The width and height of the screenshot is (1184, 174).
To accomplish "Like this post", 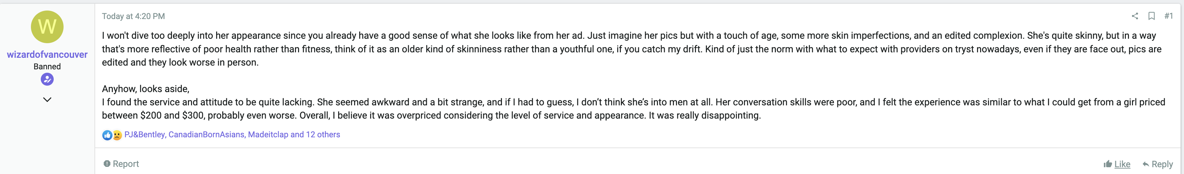I will [x=1117, y=164].
